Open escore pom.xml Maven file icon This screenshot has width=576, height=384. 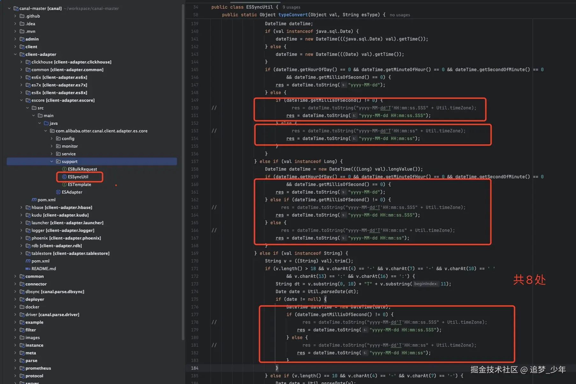(x=34, y=200)
